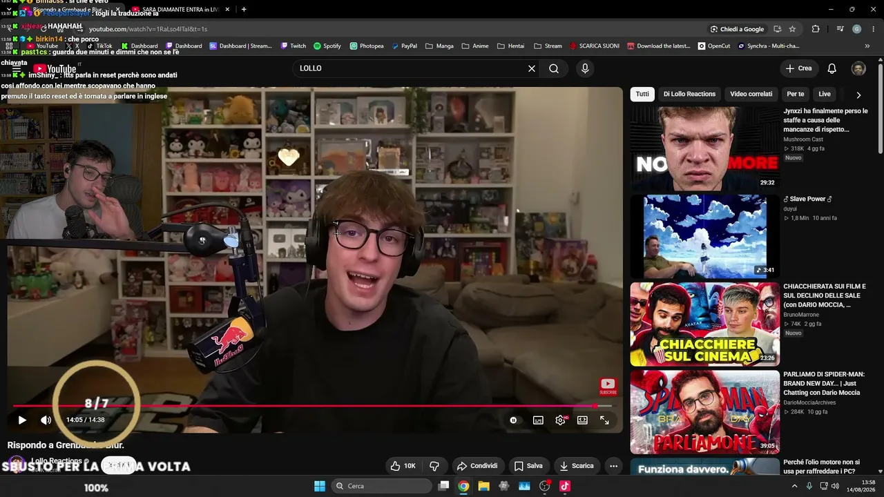The image size is (884, 497).
Task: Select the Video correlati chip
Action: (751, 94)
